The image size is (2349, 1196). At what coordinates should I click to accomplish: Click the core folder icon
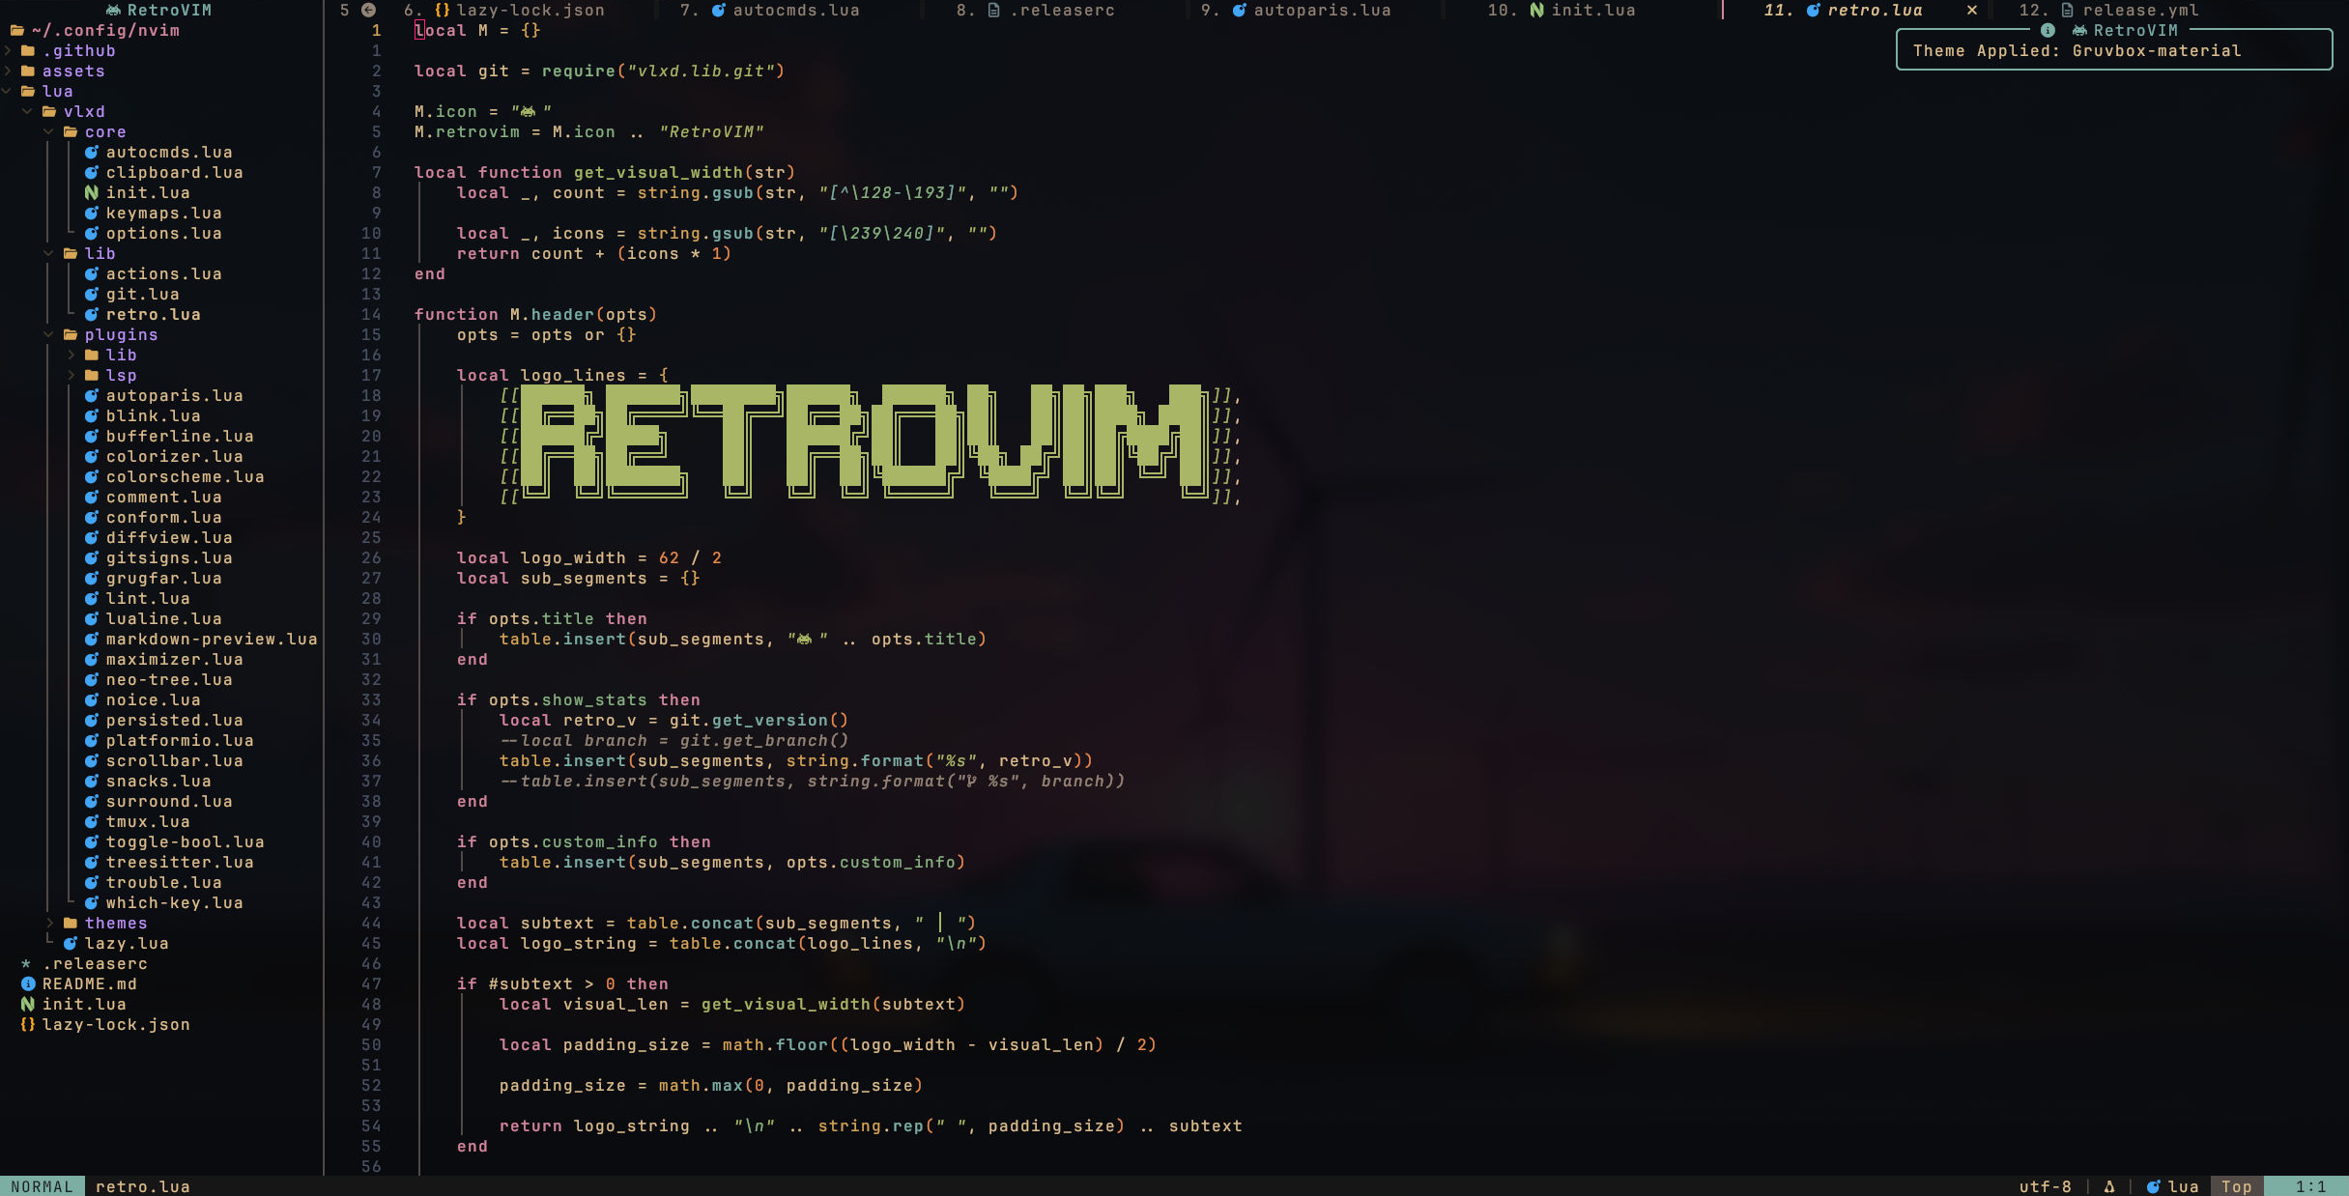[71, 131]
